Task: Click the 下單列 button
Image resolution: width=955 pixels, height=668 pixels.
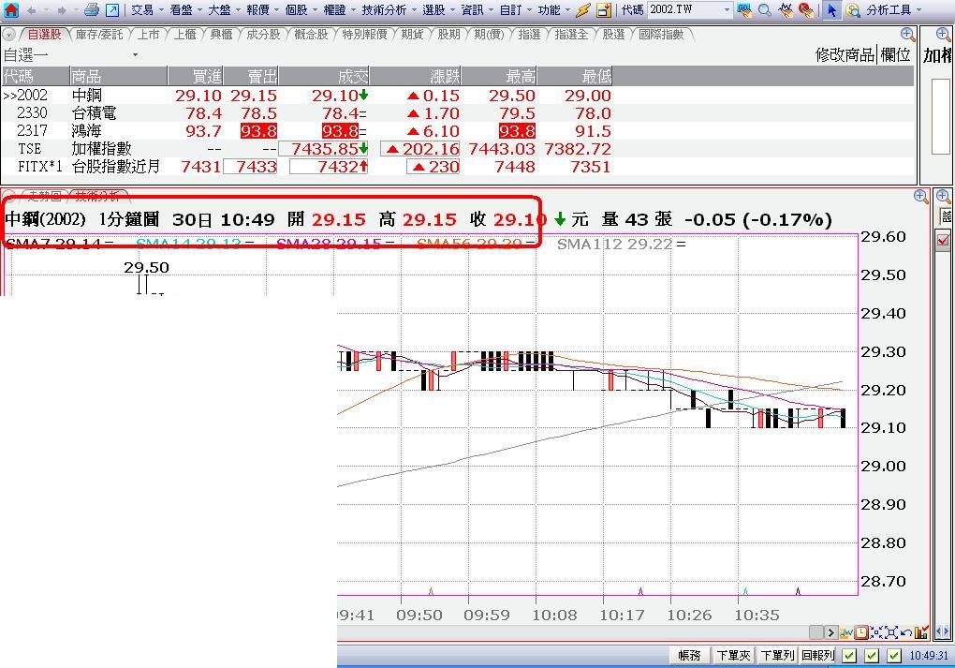Action: pos(777,656)
